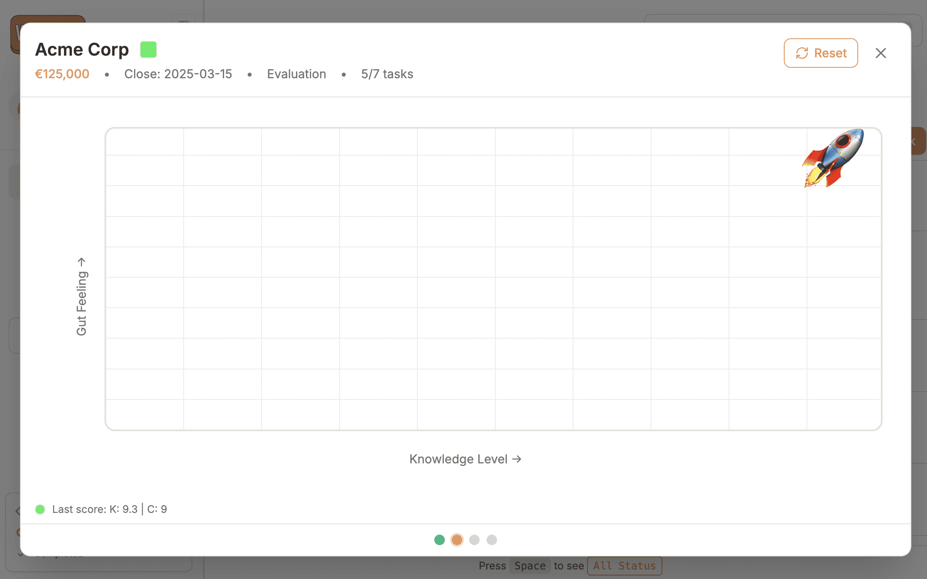Click green status dot beside Last score

(40, 509)
